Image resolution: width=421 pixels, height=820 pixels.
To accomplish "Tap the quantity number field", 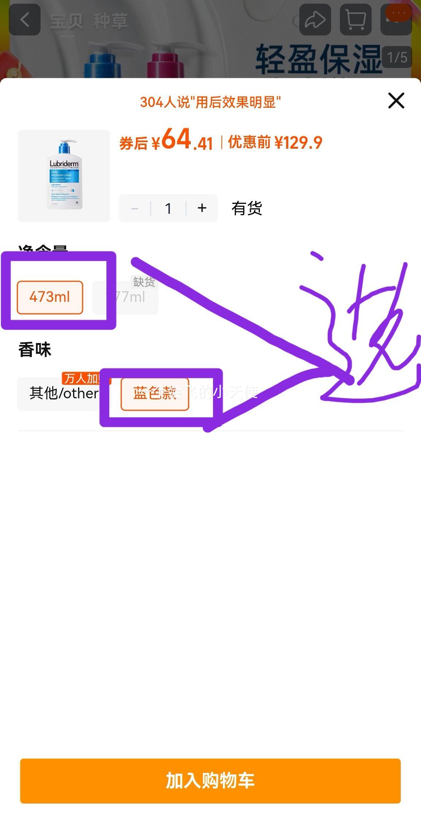I will pos(168,208).
